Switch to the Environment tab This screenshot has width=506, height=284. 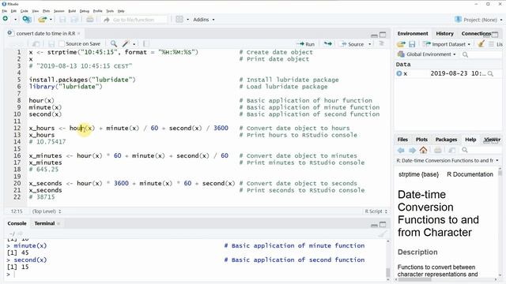click(x=413, y=33)
